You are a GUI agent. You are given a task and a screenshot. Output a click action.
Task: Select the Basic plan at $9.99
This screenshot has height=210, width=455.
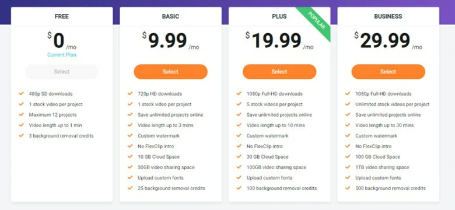(170, 72)
